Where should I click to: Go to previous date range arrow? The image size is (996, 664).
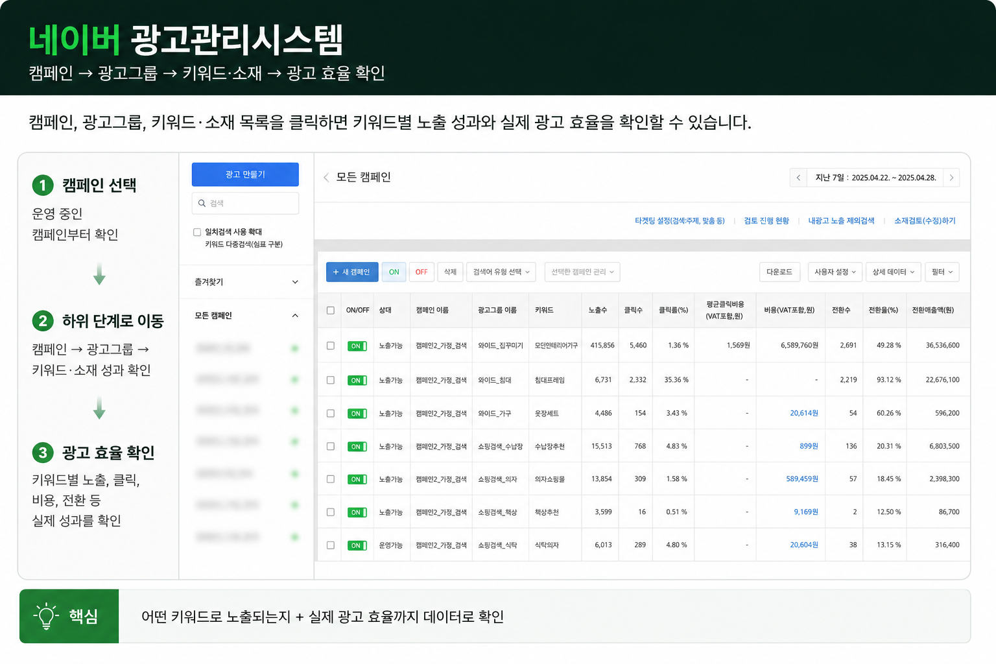click(x=798, y=178)
